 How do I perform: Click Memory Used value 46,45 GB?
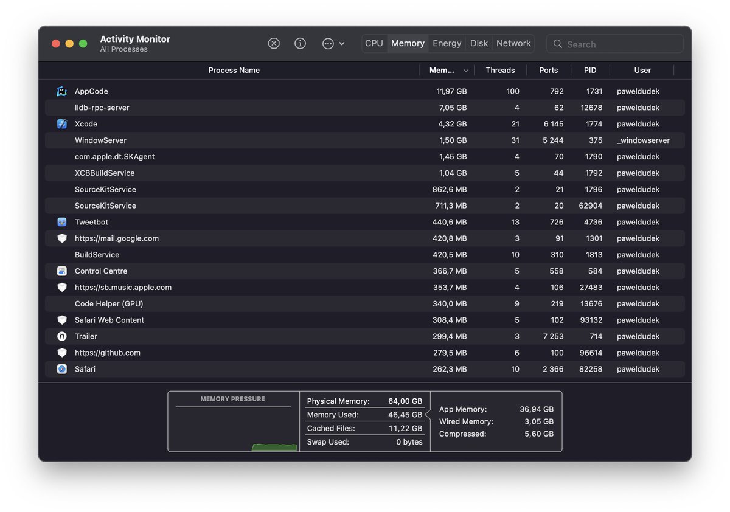[405, 415]
